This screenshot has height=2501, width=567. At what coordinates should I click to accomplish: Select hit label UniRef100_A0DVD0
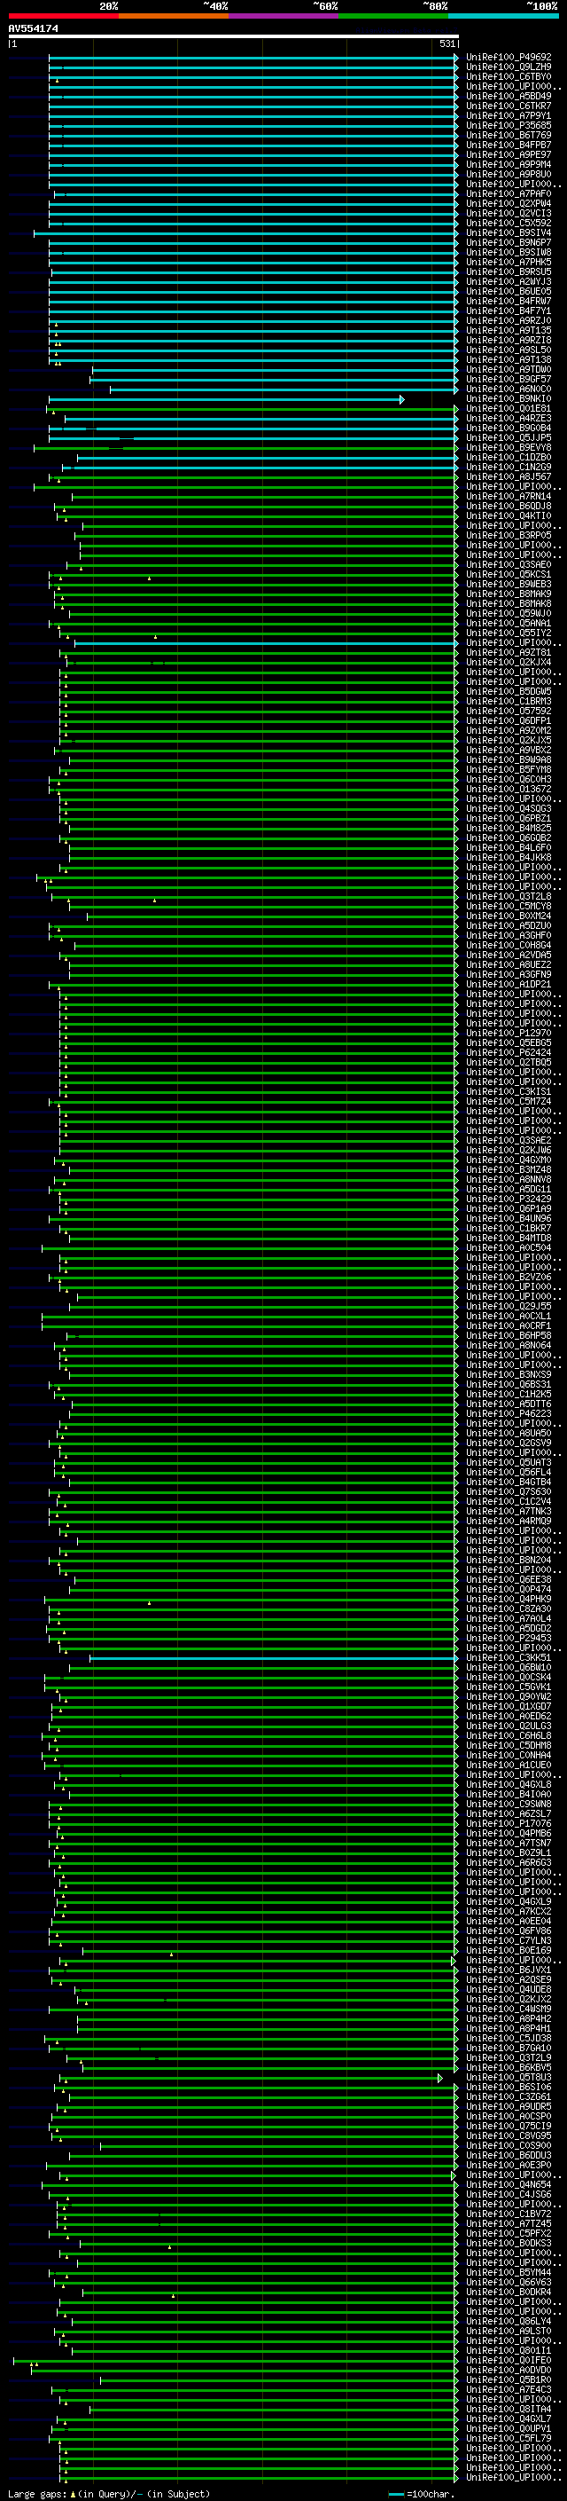pos(509,2370)
